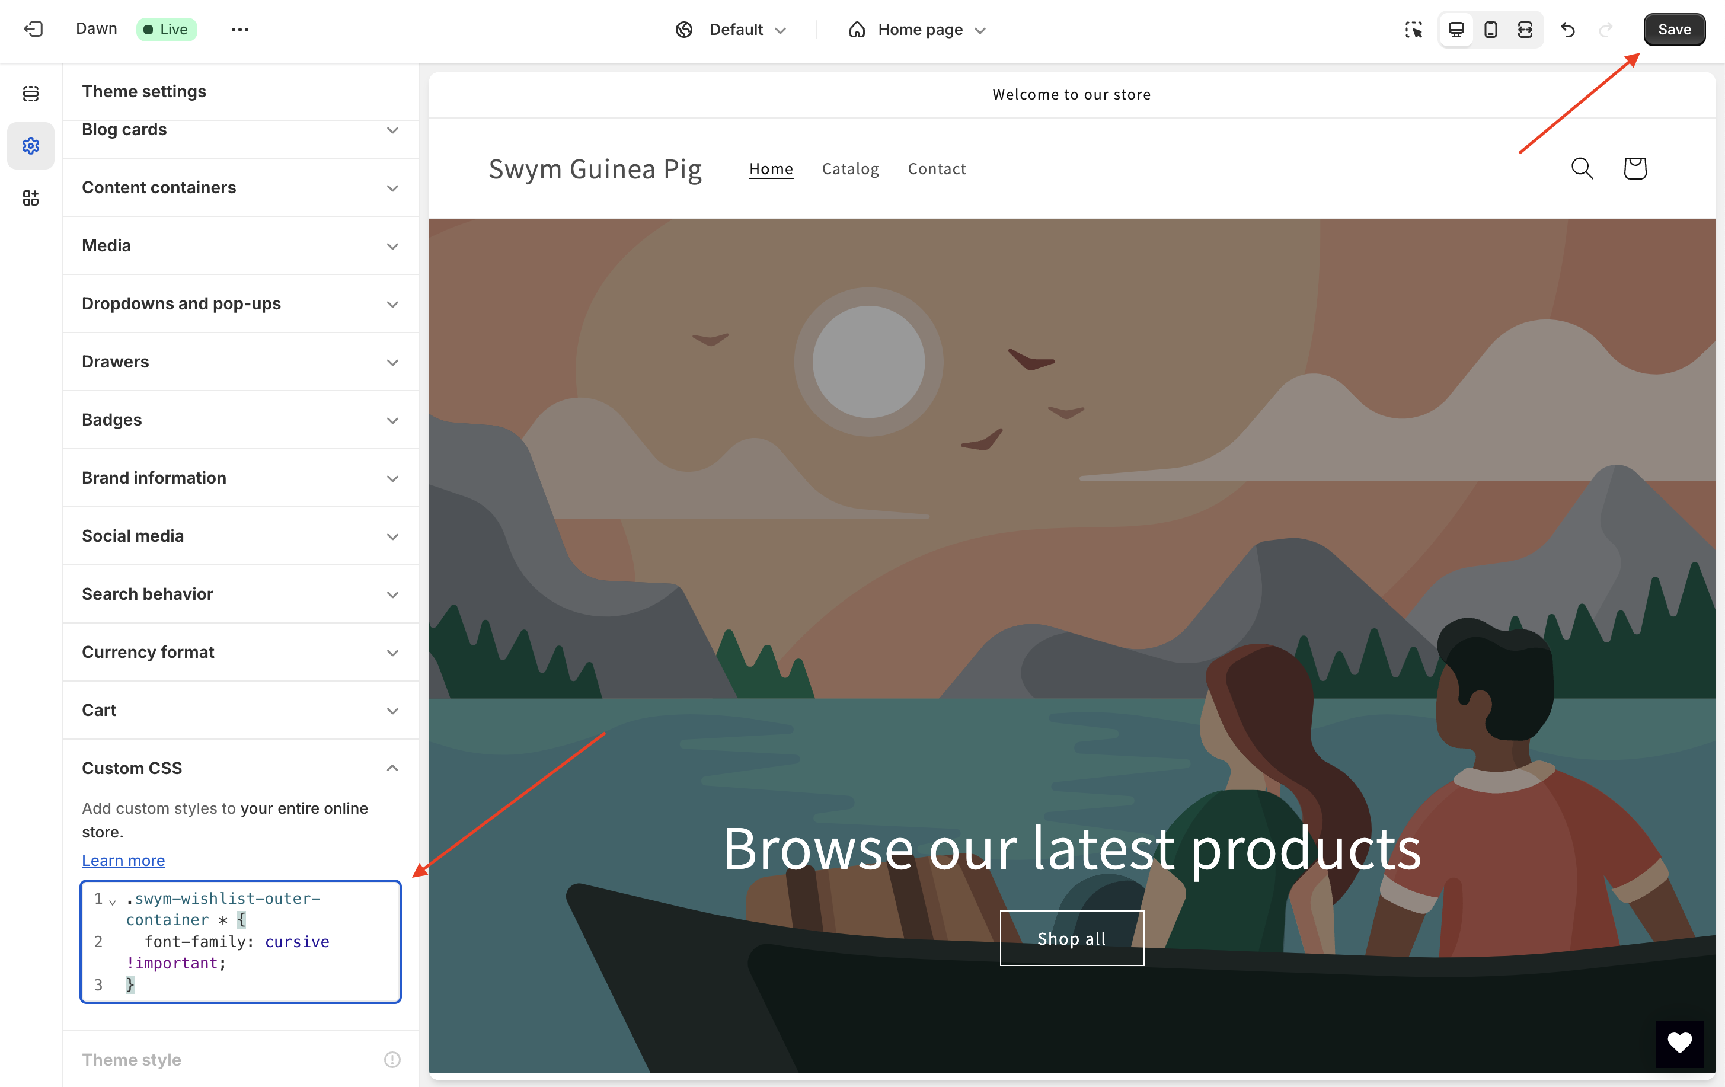Open the Sections sidebar icon
The height and width of the screenshot is (1087, 1725).
(31, 94)
